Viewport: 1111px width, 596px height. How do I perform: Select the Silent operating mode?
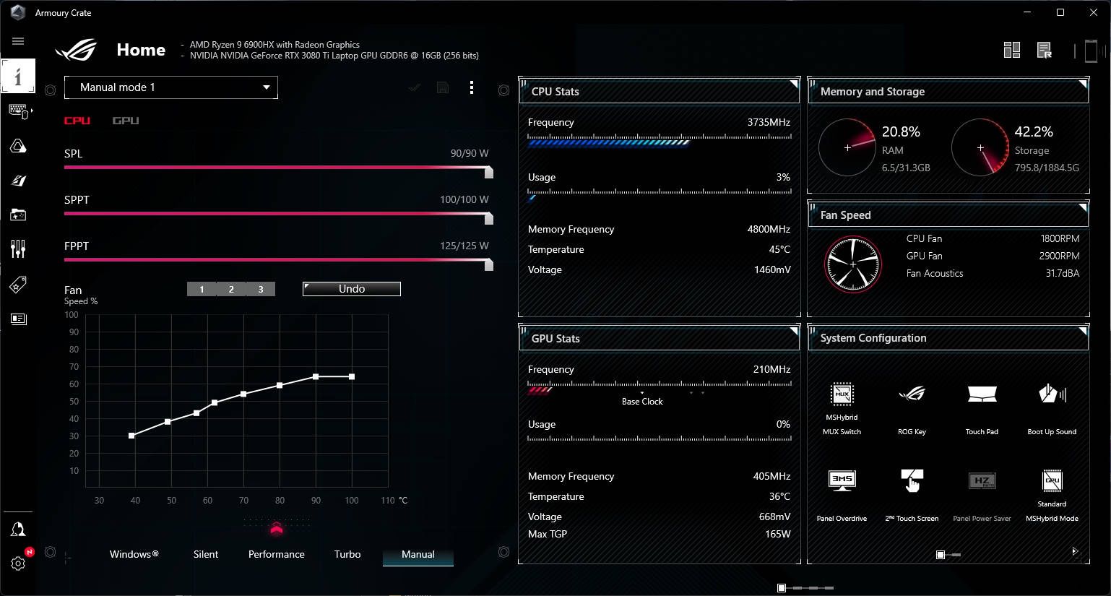pos(206,554)
